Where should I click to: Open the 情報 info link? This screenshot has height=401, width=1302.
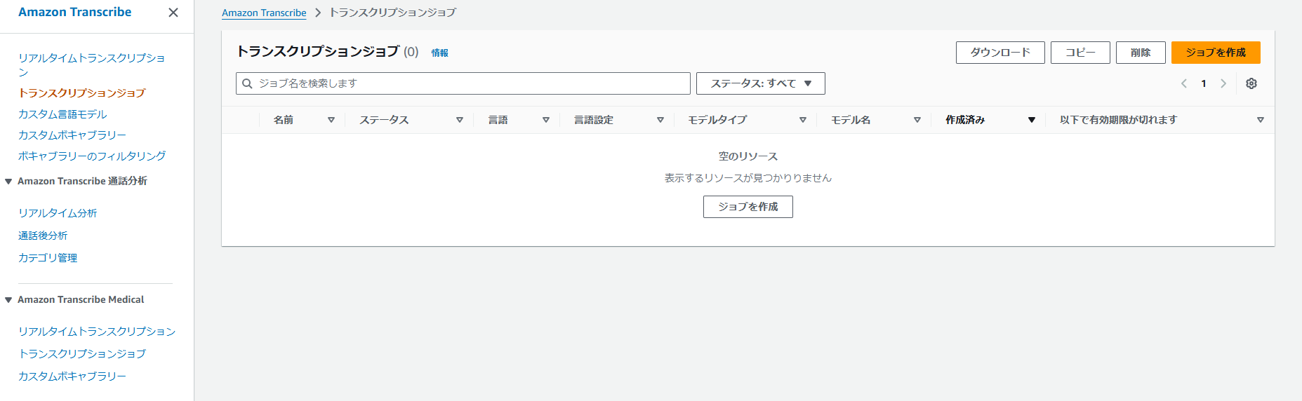(440, 53)
